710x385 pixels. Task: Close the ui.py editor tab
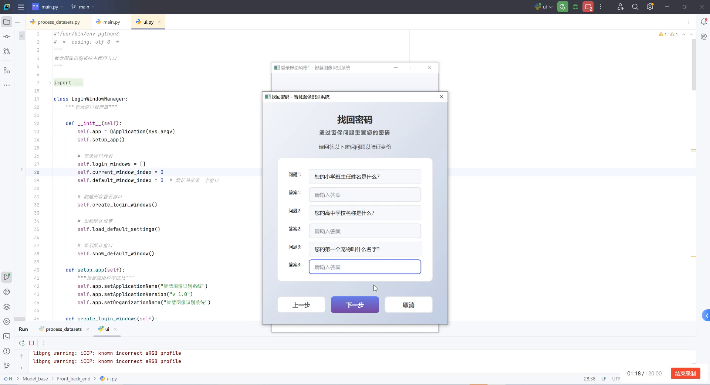tap(159, 22)
